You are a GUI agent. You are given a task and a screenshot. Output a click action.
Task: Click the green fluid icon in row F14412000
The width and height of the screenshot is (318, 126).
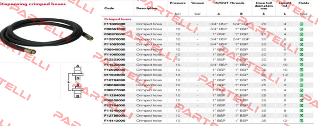pos(301,121)
